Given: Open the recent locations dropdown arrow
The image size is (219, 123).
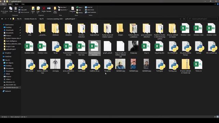Looking at the screenshot, I should pos(8,19).
